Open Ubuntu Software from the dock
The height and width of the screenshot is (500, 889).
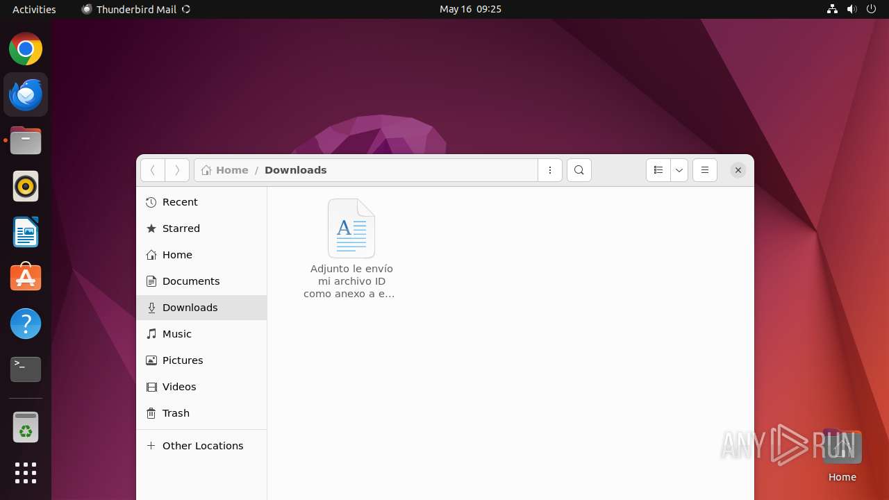tap(26, 278)
